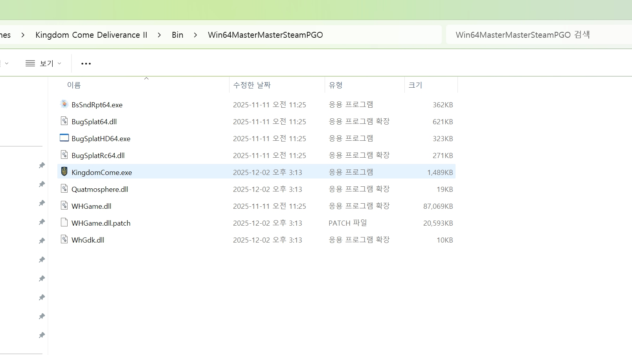
Task: Click the BsSndRpt64.exe file icon
Action: [64, 104]
